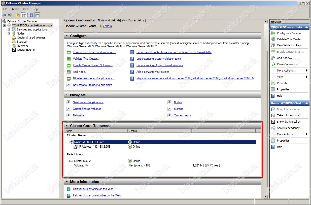Click the Up one level toolbar icon
This screenshot has width=311, height=205.
click(18, 15)
